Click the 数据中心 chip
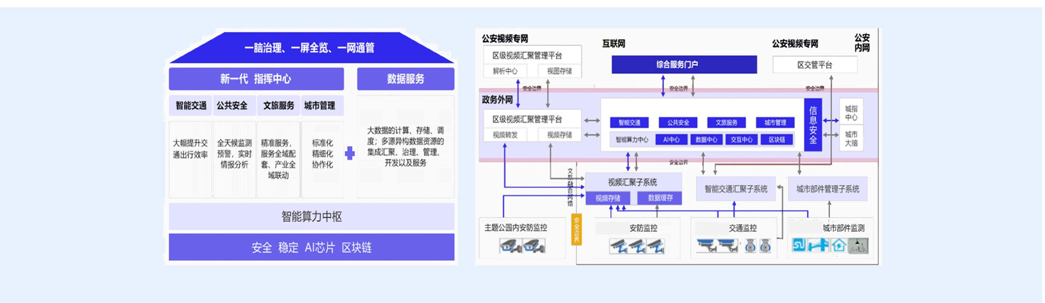 tap(706, 140)
